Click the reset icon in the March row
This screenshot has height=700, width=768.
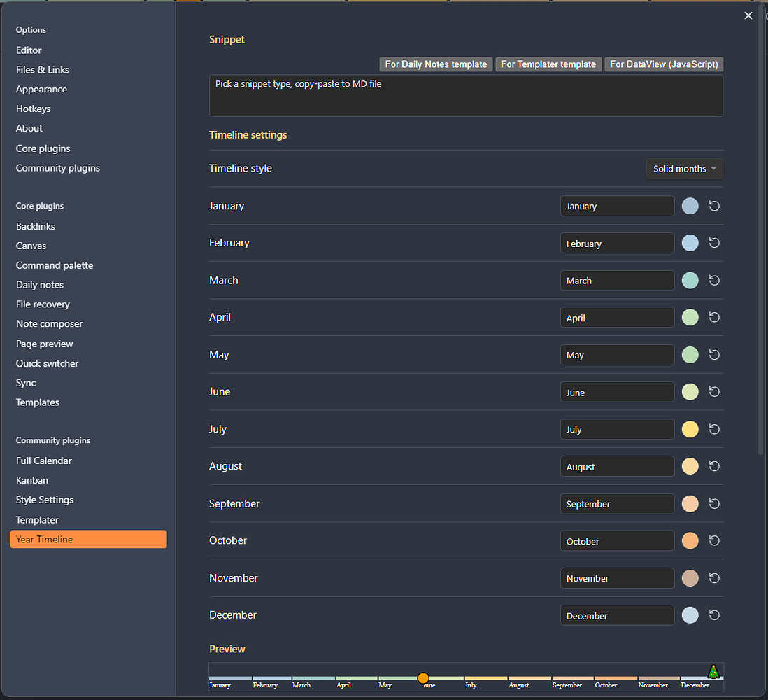coord(714,280)
